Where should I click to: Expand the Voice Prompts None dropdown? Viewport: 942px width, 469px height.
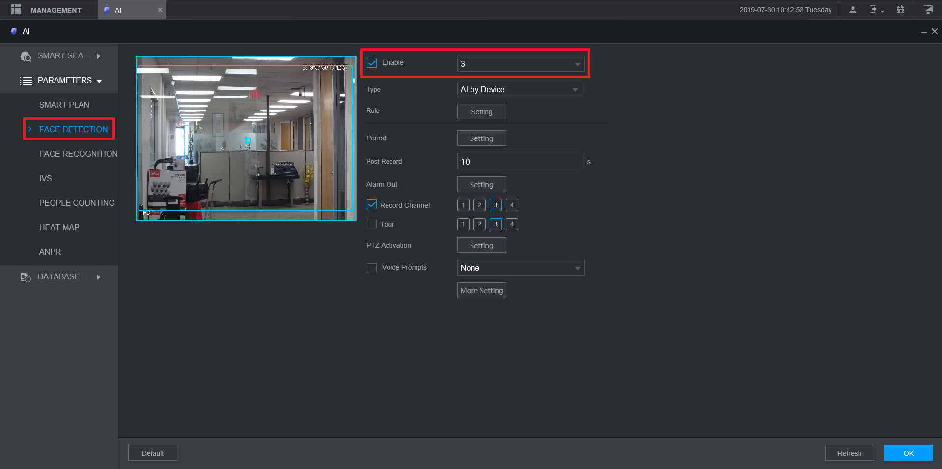(521, 268)
